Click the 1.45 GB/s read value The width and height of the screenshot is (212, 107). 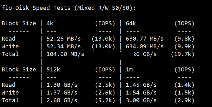click(x=141, y=85)
